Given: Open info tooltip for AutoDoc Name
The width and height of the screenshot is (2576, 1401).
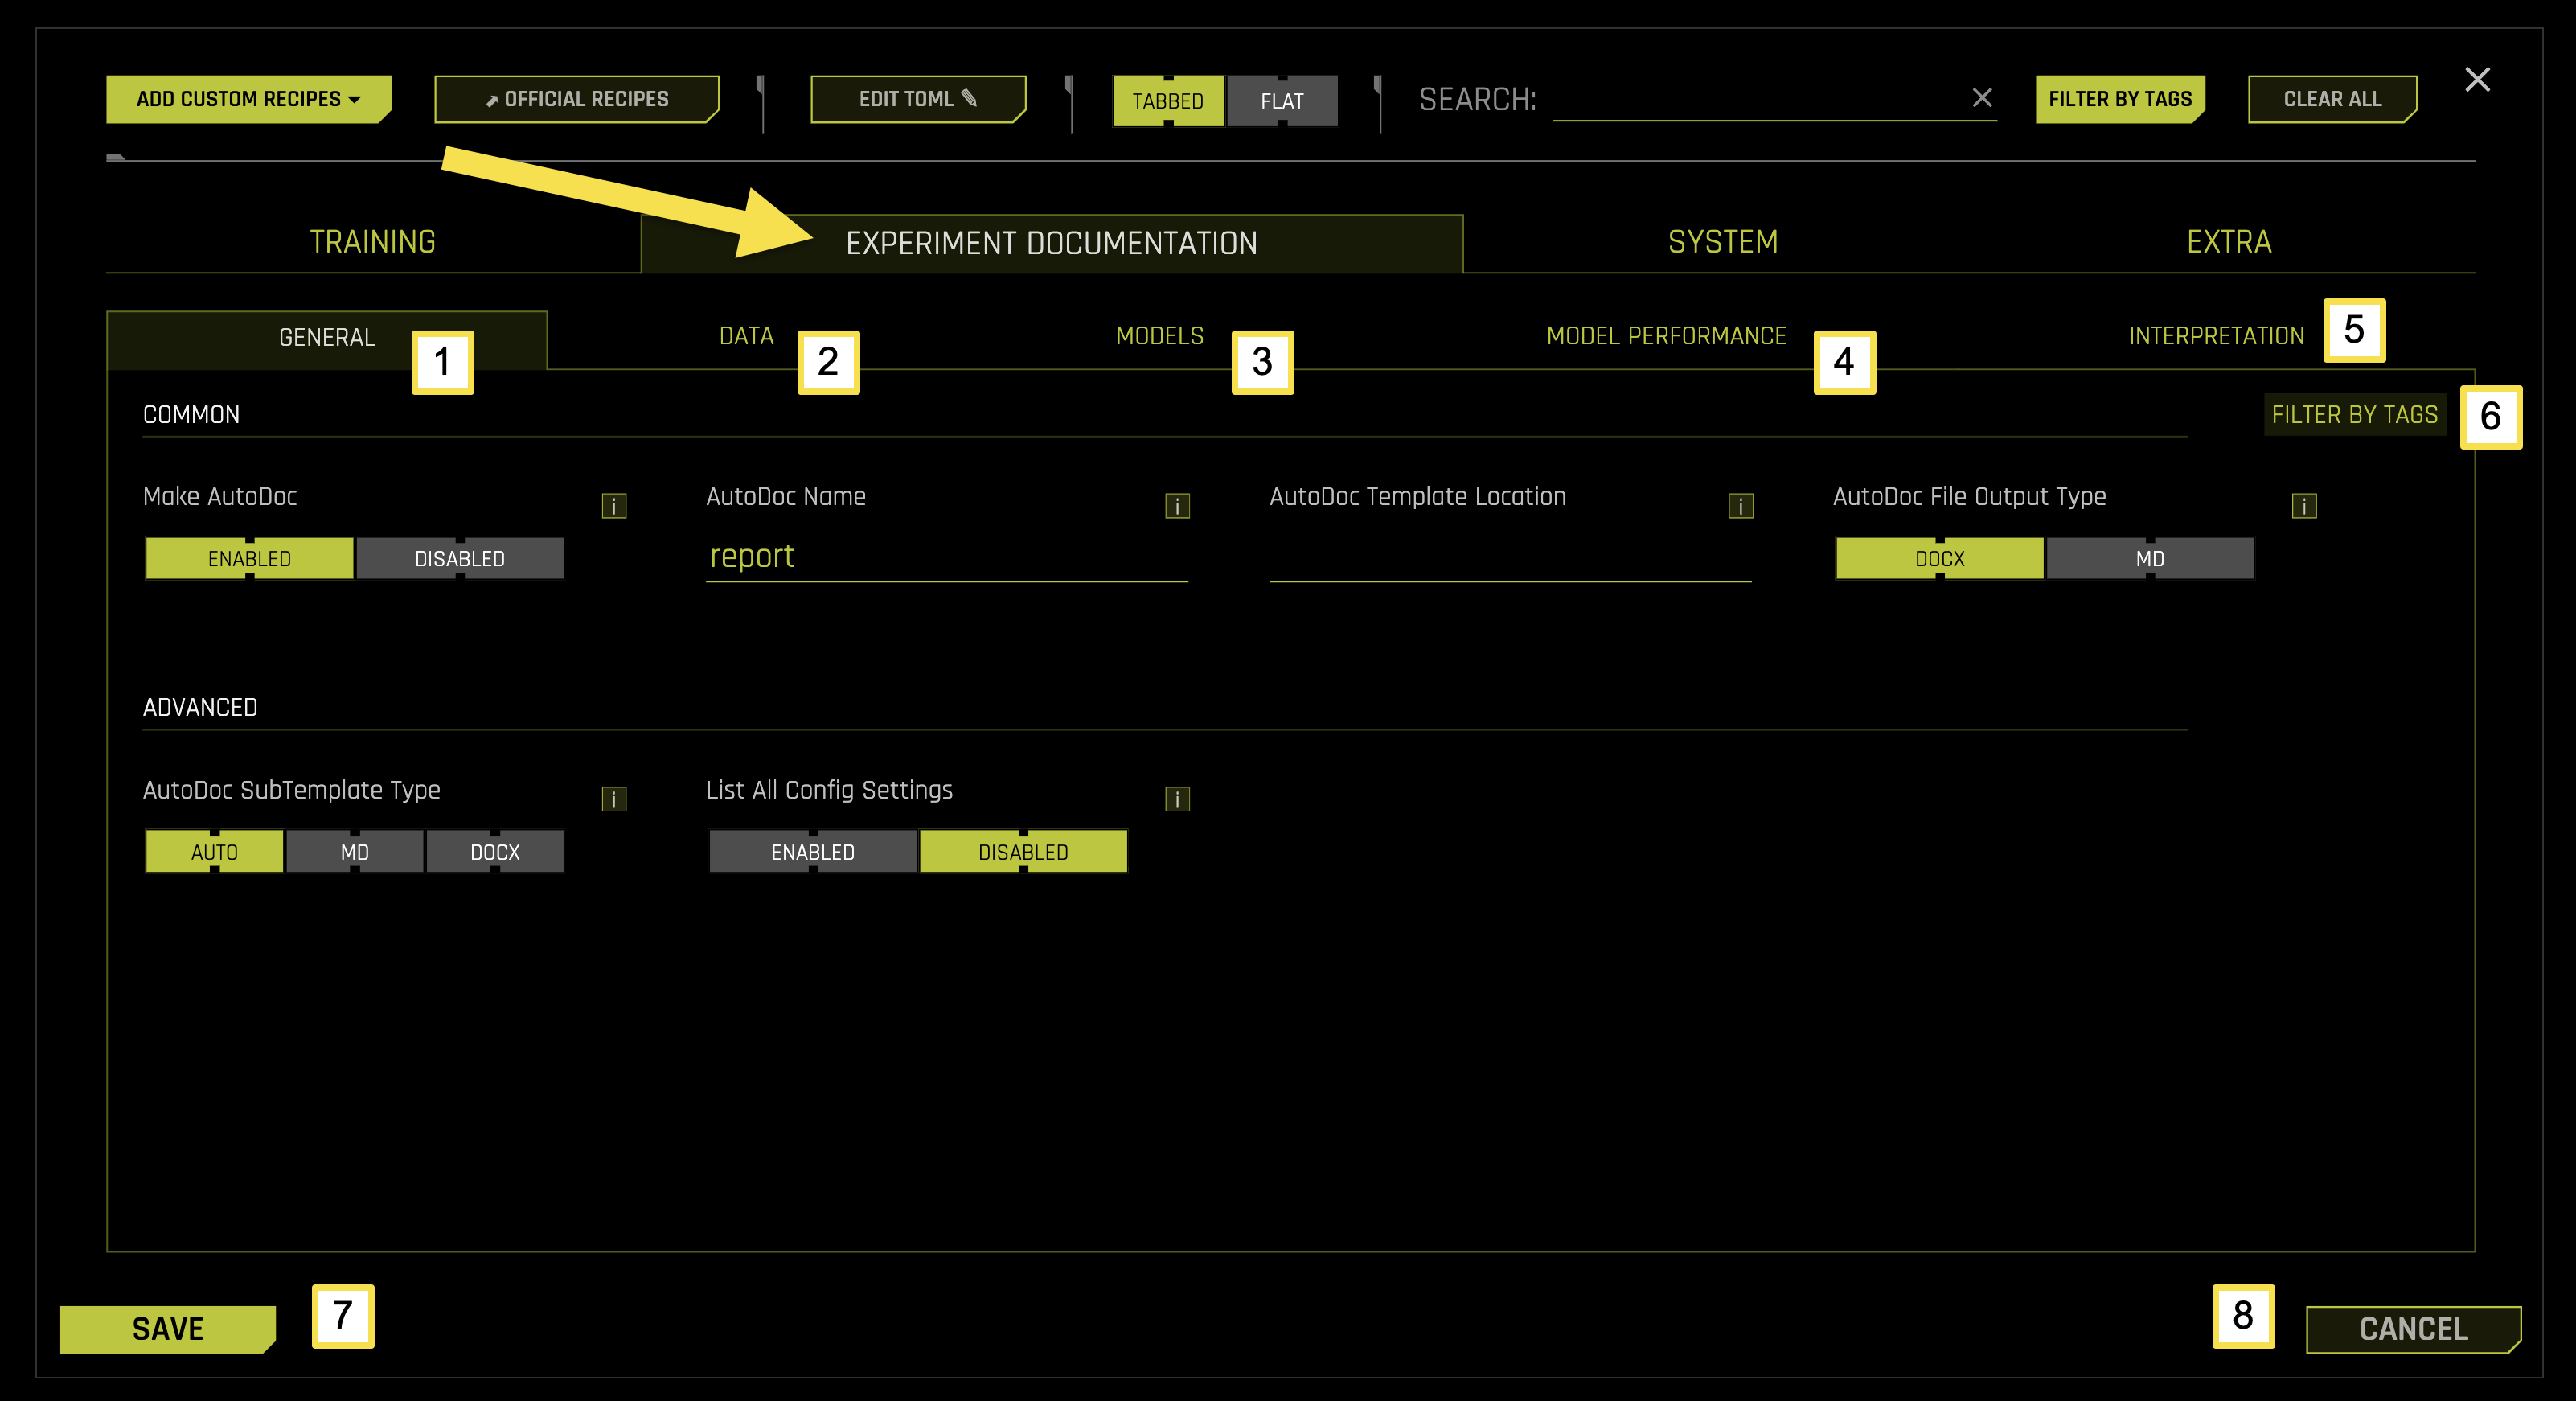Looking at the screenshot, I should click(1177, 506).
